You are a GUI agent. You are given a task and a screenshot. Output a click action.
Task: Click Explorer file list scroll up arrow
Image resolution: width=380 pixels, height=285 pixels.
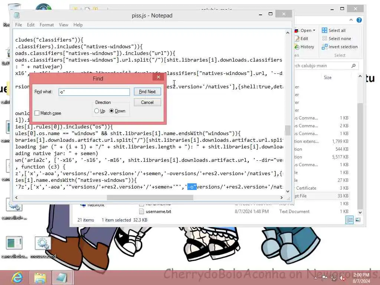(x=360, y=76)
